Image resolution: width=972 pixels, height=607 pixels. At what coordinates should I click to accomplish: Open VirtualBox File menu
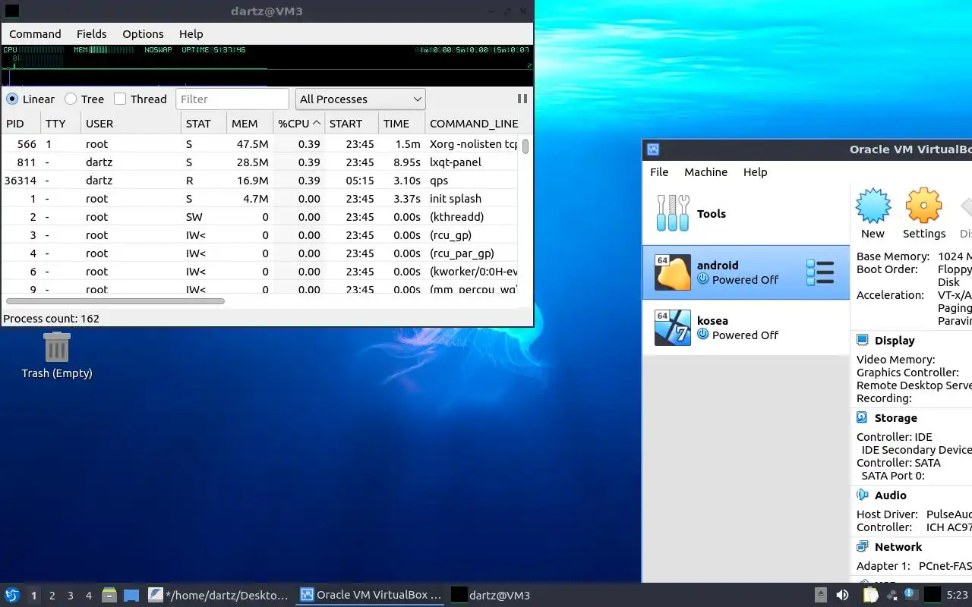pyautogui.click(x=659, y=171)
